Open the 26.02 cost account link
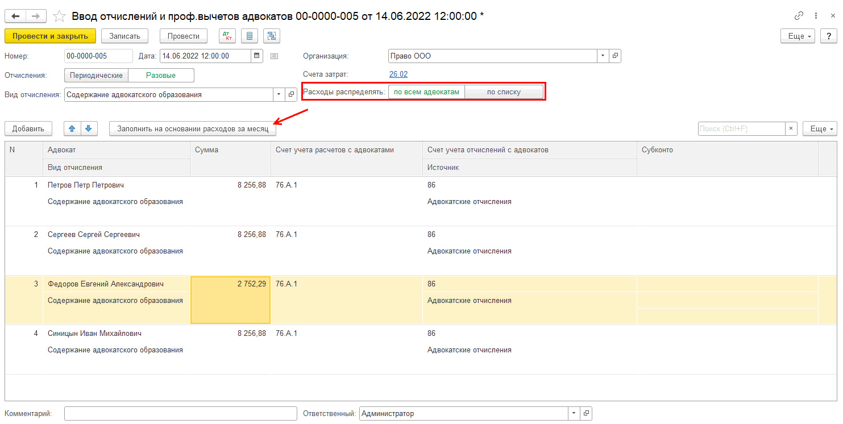Image resolution: width=843 pixels, height=424 pixels. [398, 74]
